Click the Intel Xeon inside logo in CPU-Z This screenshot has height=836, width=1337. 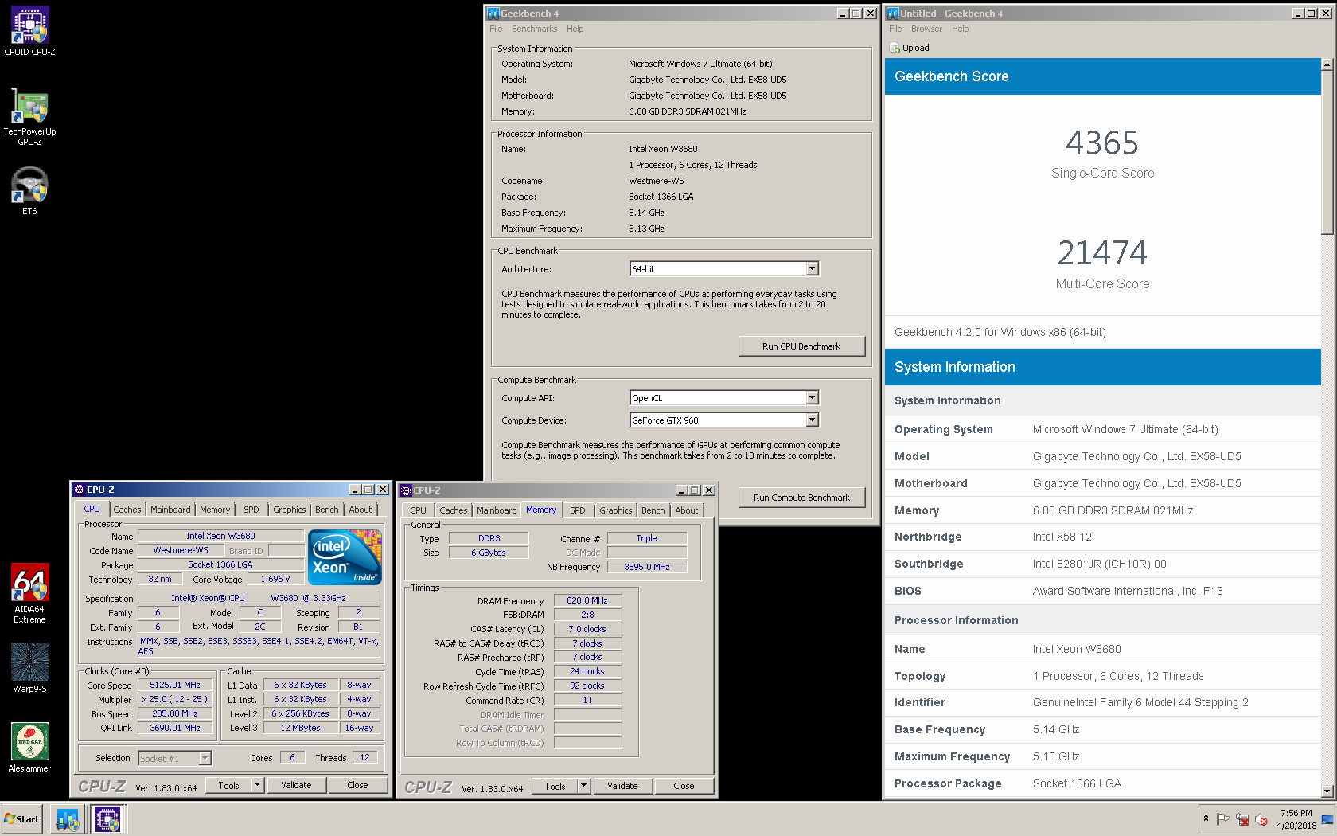(345, 557)
